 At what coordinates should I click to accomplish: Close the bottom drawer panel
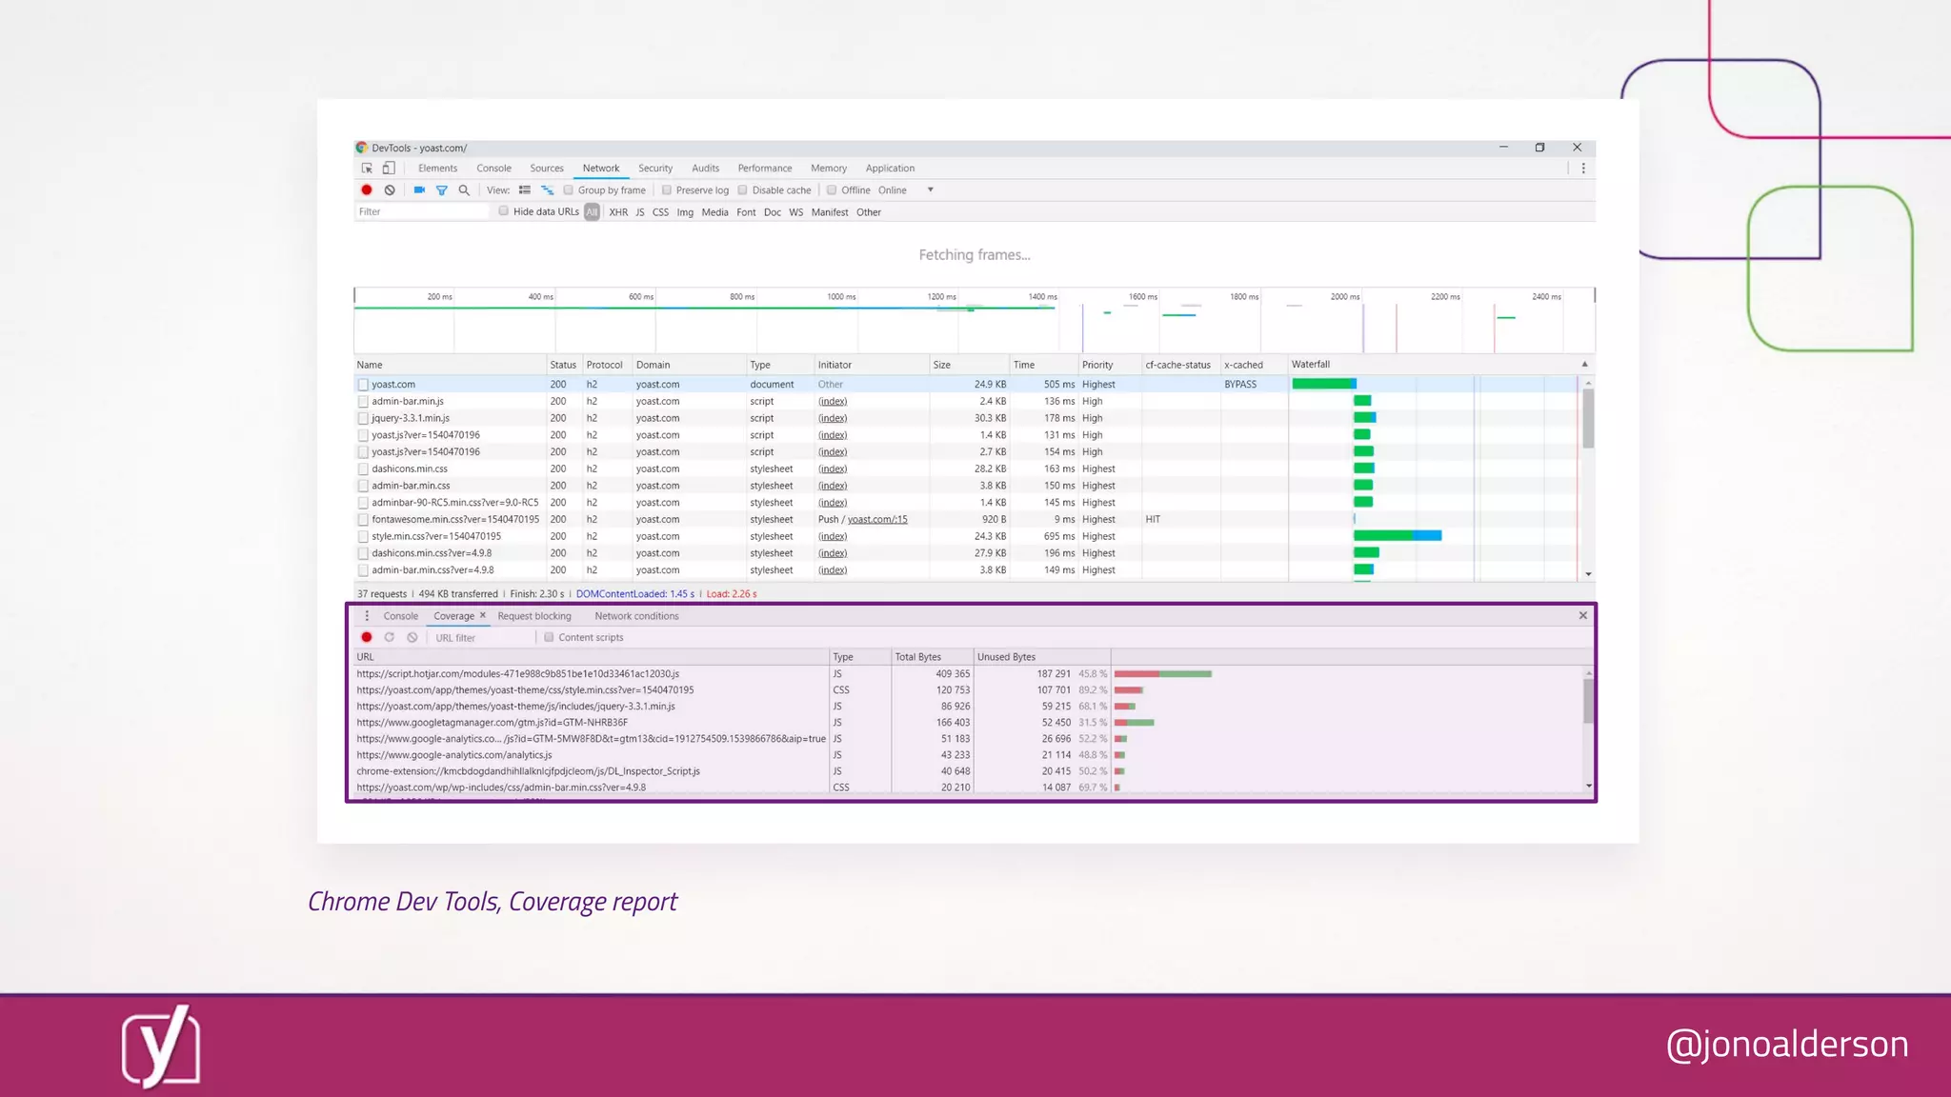click(1583, 616)
